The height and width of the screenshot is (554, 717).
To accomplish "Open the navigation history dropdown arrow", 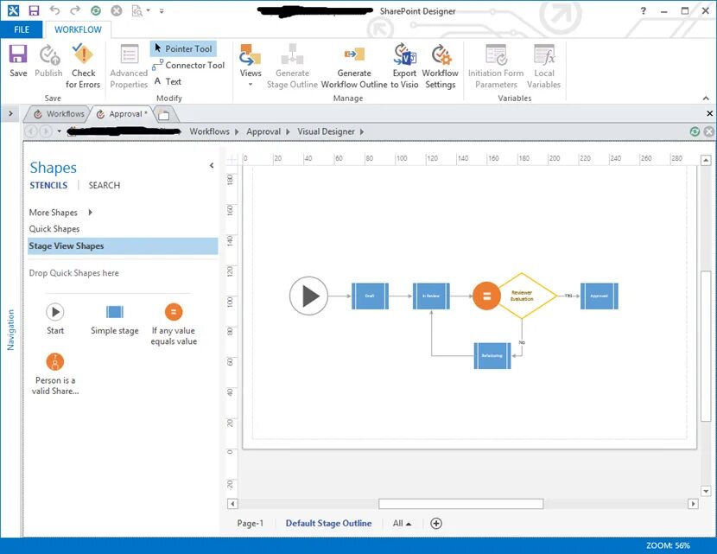I will pyautogui.click(x=59, y=131).
